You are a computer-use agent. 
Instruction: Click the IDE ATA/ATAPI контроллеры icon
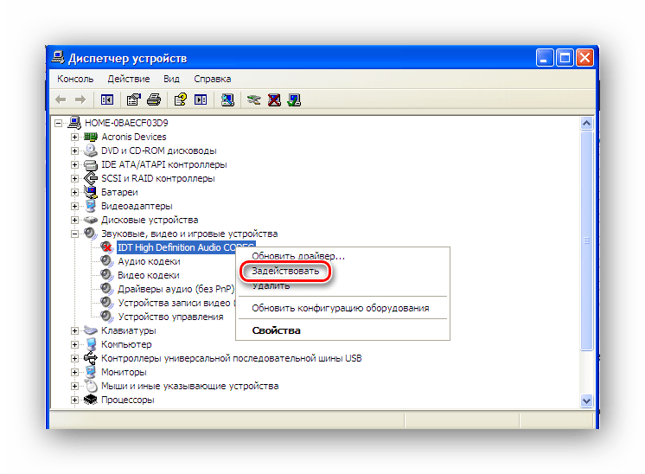[x=91, y=164]
